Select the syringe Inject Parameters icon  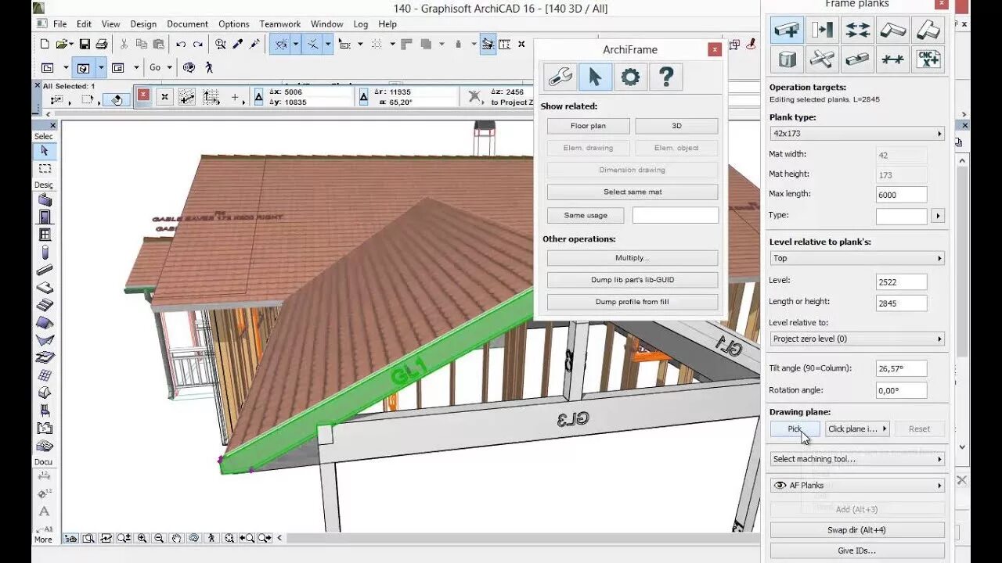coord(254,45)
